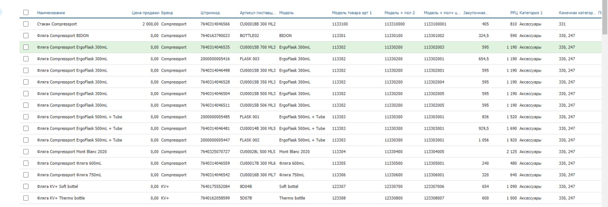The width and height of the screenshot is (608, 207).
Task: Check the box for the Стакан Compressport row
Action: coord(26,24)
